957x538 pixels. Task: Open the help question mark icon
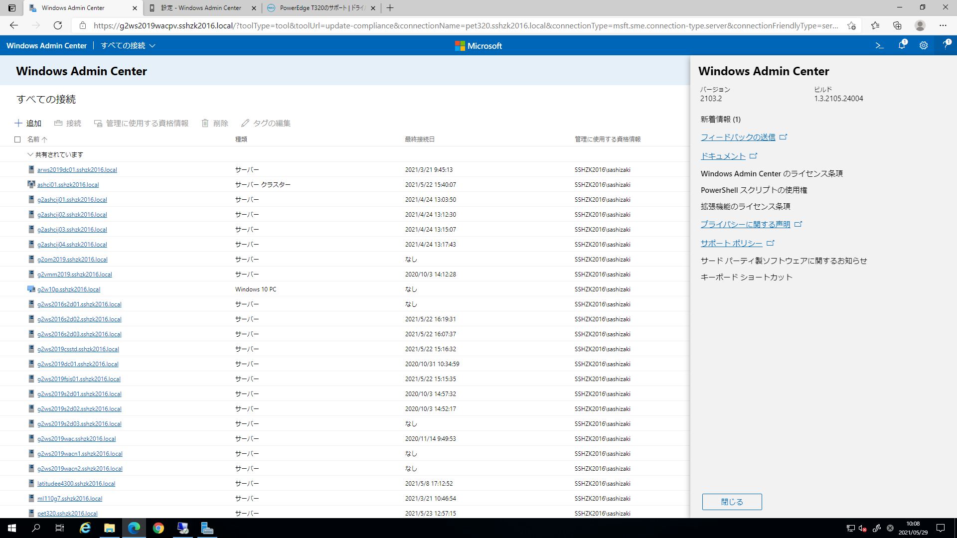(x=946, y=45)
